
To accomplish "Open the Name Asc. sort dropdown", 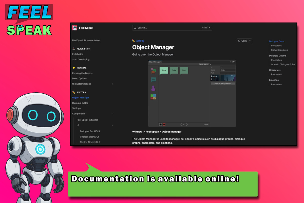I will click(204, 64).
